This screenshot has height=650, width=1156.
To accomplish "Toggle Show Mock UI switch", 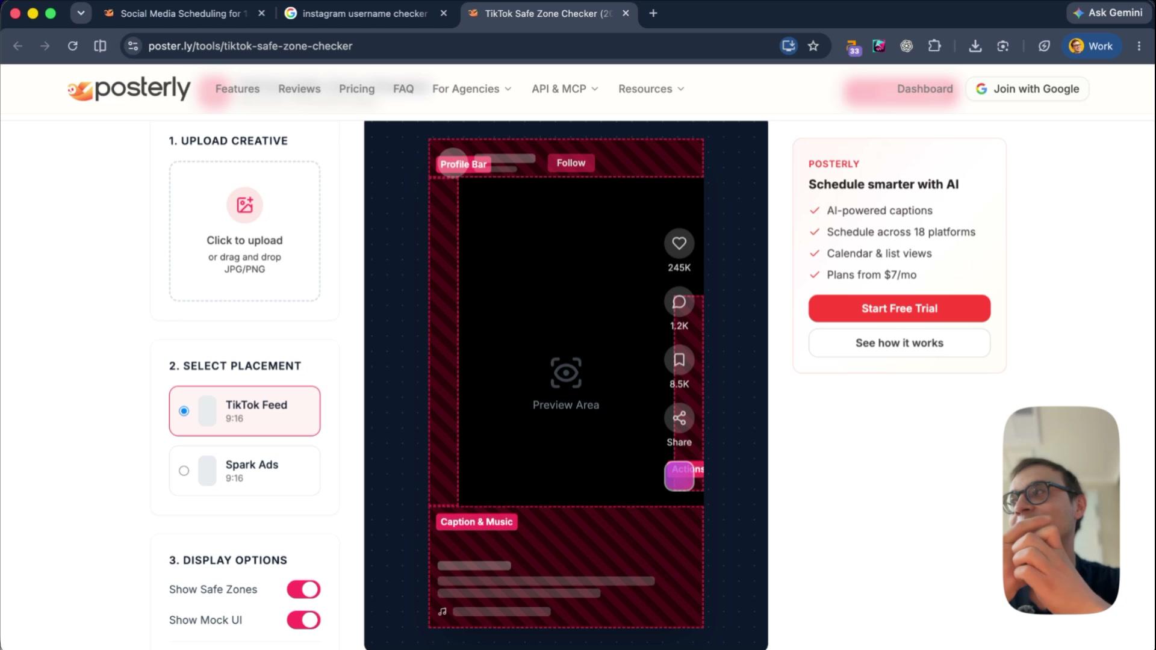I will pos(303,620).
